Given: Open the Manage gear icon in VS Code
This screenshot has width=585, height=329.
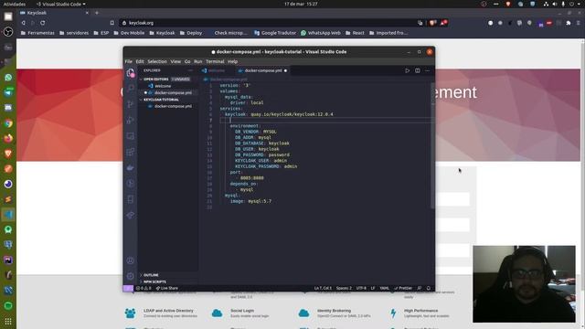Looking at the screenshot, I should click(130, 276).
